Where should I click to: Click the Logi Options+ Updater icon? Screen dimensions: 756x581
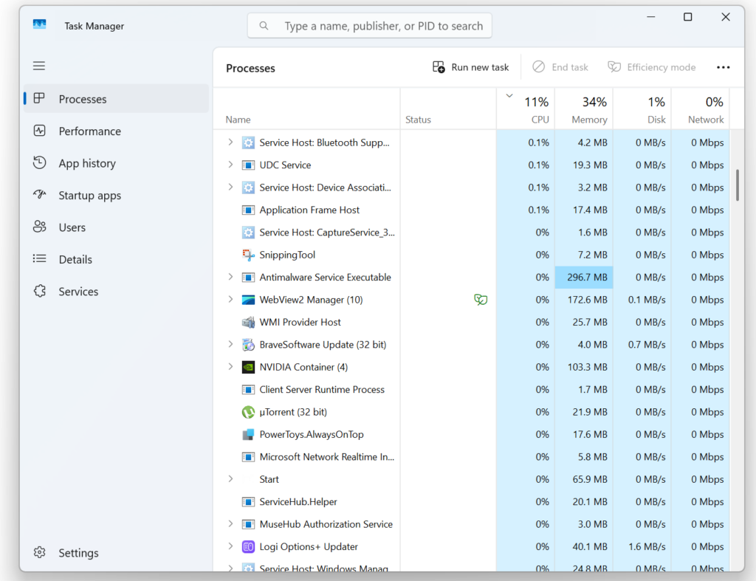coord(248,547)
